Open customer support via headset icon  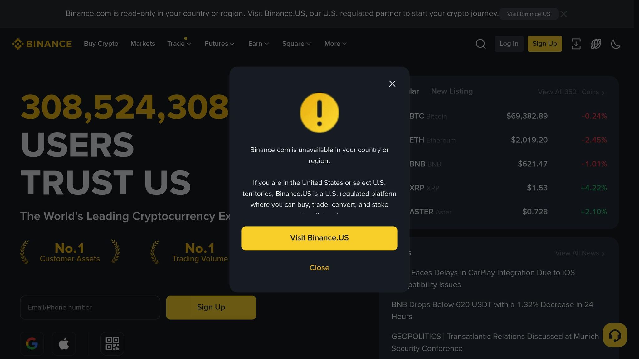click(614, 335)
